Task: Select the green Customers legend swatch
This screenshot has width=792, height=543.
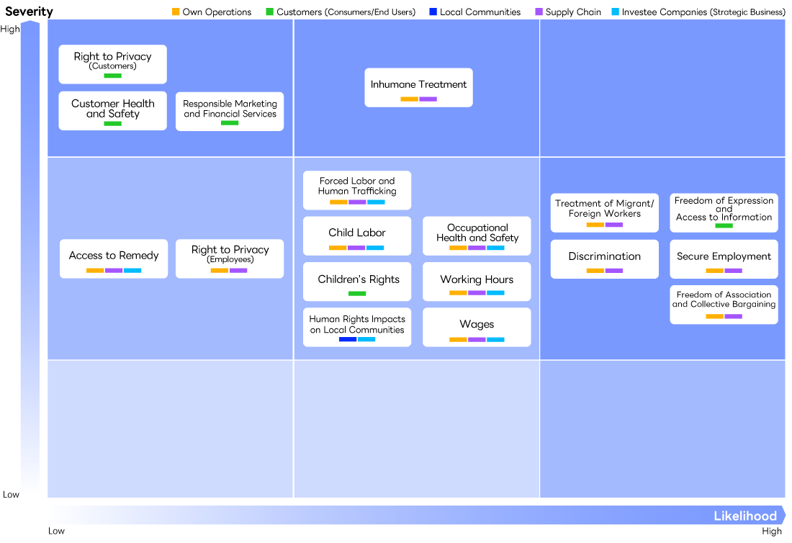Action: (x=268, y=12)
